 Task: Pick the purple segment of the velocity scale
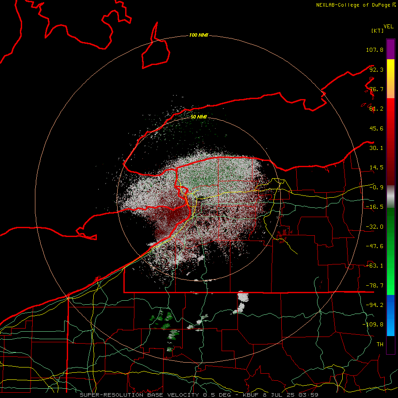click(390, 49)
